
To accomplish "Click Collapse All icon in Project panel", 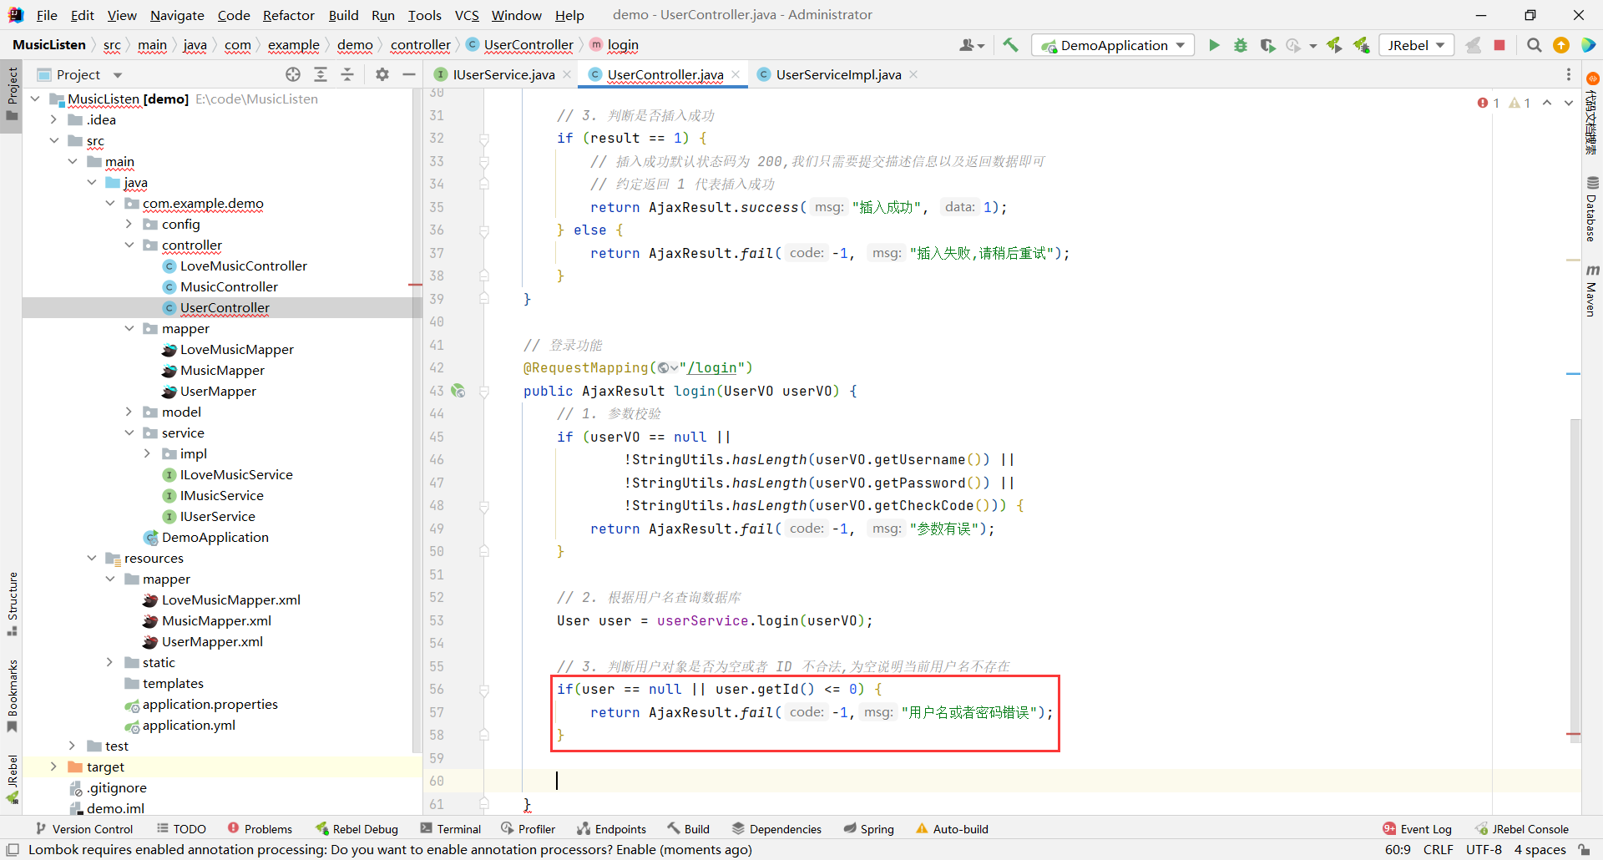I will point(347,74).
